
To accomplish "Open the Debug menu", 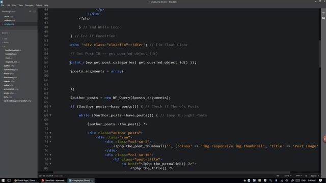I will click(x=39, y=5).
